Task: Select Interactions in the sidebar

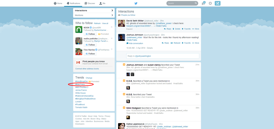Action: (94, 10)
